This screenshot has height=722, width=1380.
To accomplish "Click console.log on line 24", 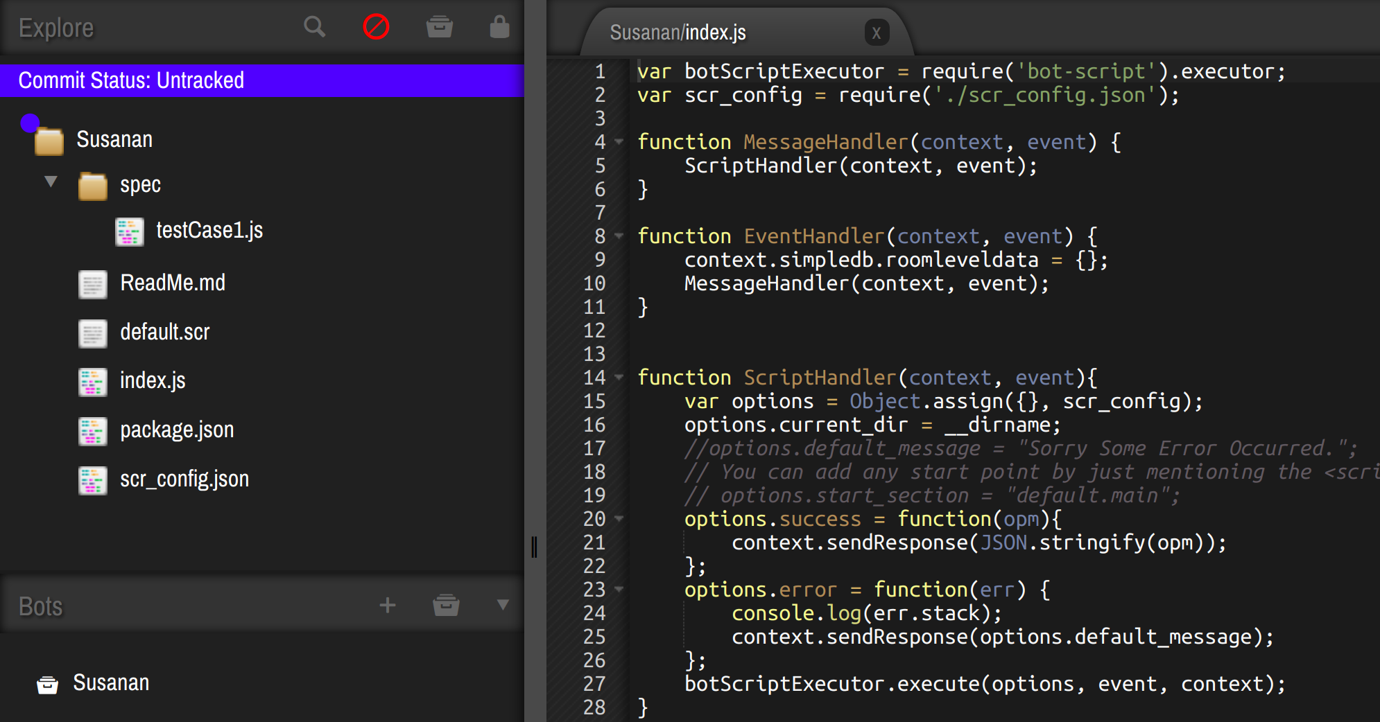I will 796,613.
